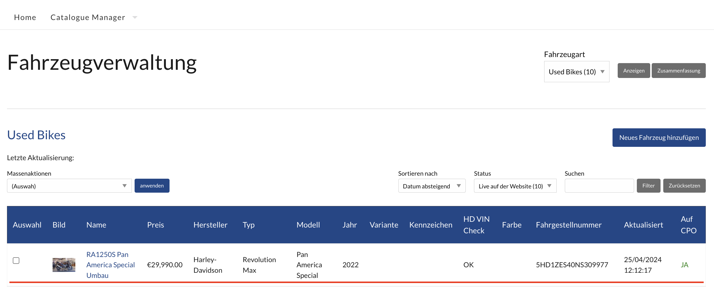Open the Used Bikes (10) dropdown
The height and width of the screenshot is (287, 714).
pos(576,72)
